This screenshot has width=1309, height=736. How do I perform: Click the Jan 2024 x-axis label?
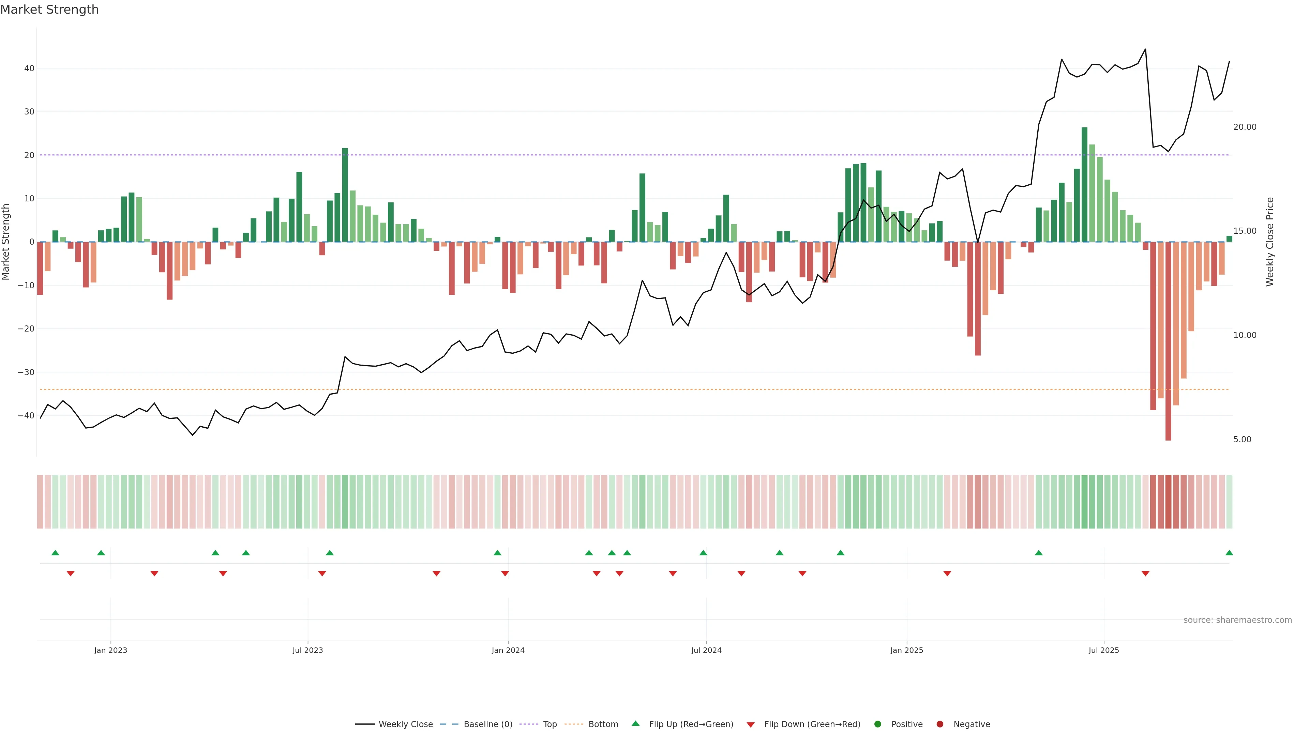[508, 650]
